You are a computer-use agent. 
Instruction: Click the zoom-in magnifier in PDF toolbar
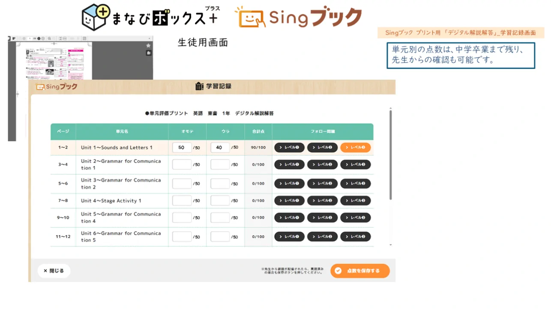coord(50,39)
